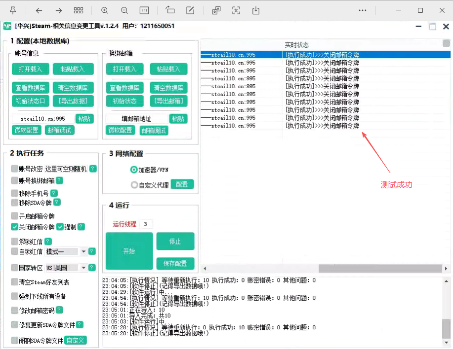Open the thumbnail grid view icon
Screen dimensions: 453x349
pos(78,10)
